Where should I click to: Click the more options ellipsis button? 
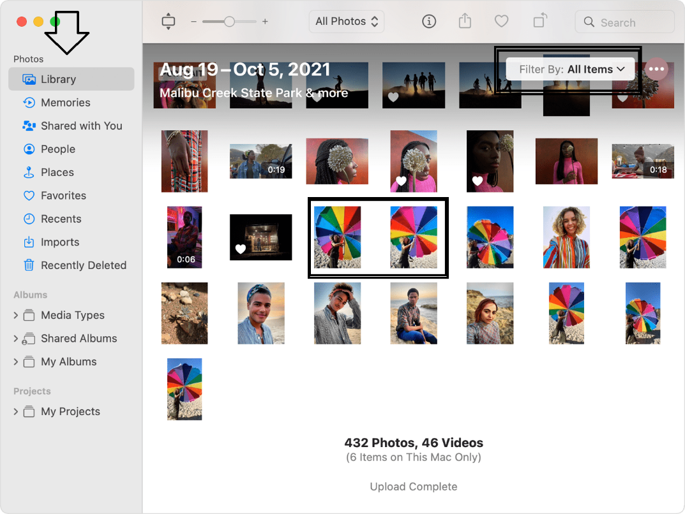pyautogui.click(x=656, y=69)
